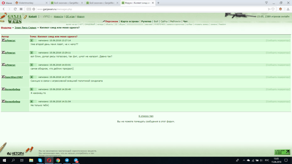Click the green statistics counter badge
The image size is (292, 164).
tap(282, 152)
